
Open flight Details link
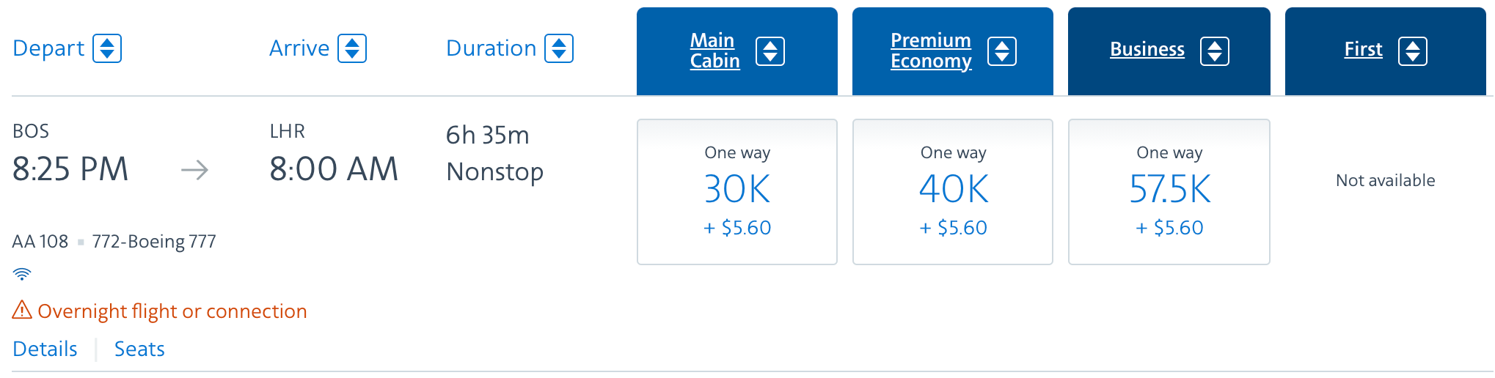pyautogui.click(x=45, y=349)
